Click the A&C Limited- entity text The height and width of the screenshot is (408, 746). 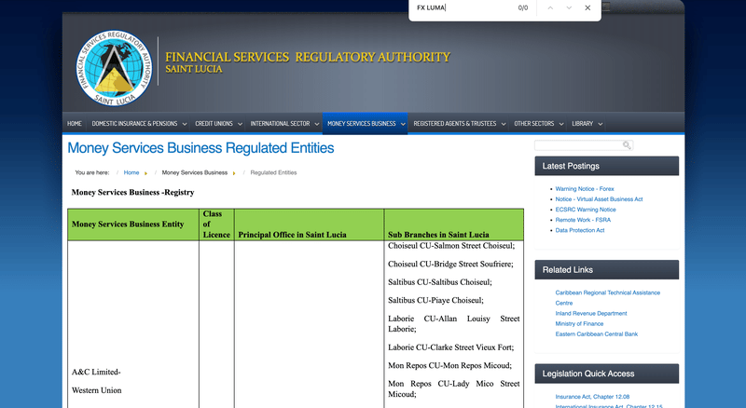[x=96, y=372]
